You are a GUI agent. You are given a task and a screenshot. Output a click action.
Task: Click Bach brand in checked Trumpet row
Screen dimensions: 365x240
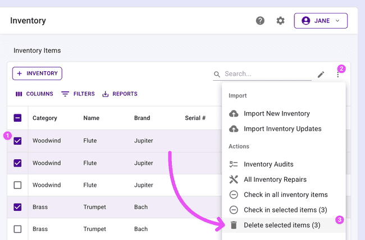(141, 207)
